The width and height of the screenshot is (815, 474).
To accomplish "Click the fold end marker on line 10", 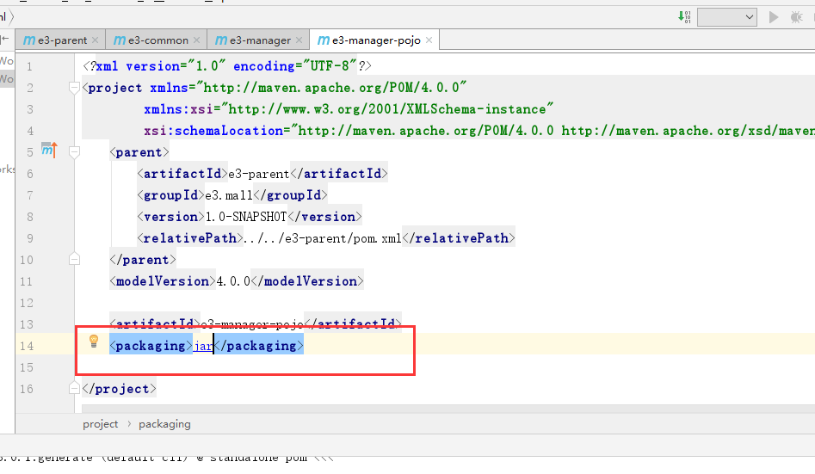I will (x=74, y=259).
